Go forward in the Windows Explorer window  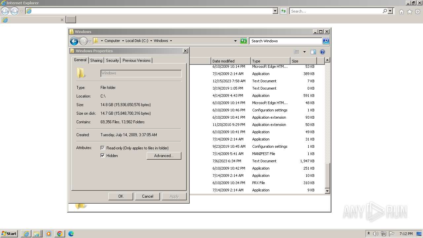[x=83, y=41]
